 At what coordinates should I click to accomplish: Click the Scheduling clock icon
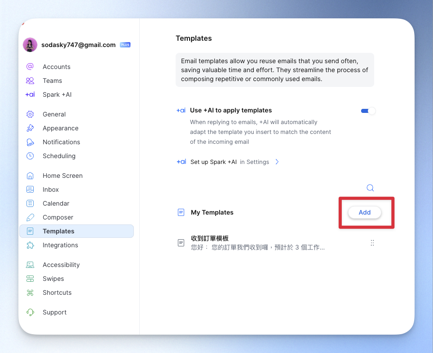click(30, 156)
